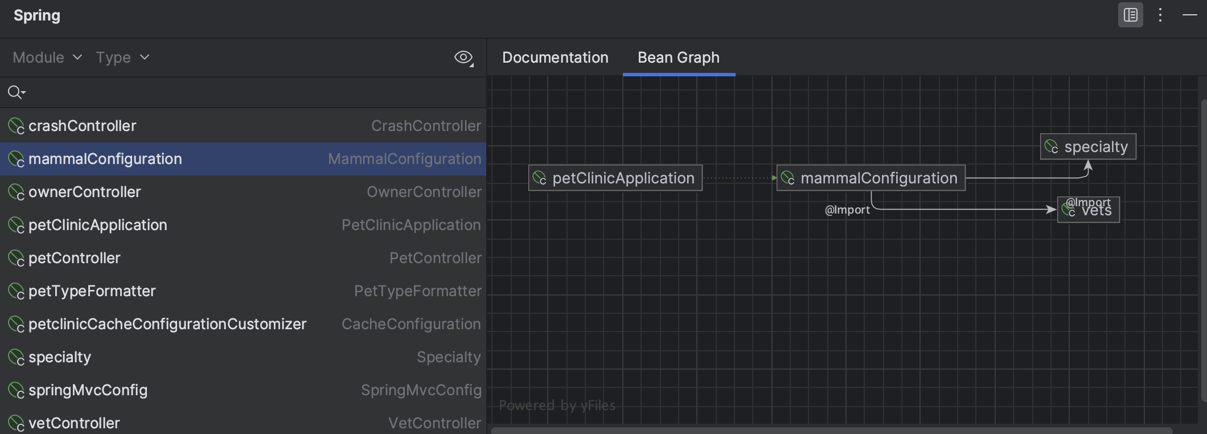Click the specialty node icon in graph

(1051, 147)
